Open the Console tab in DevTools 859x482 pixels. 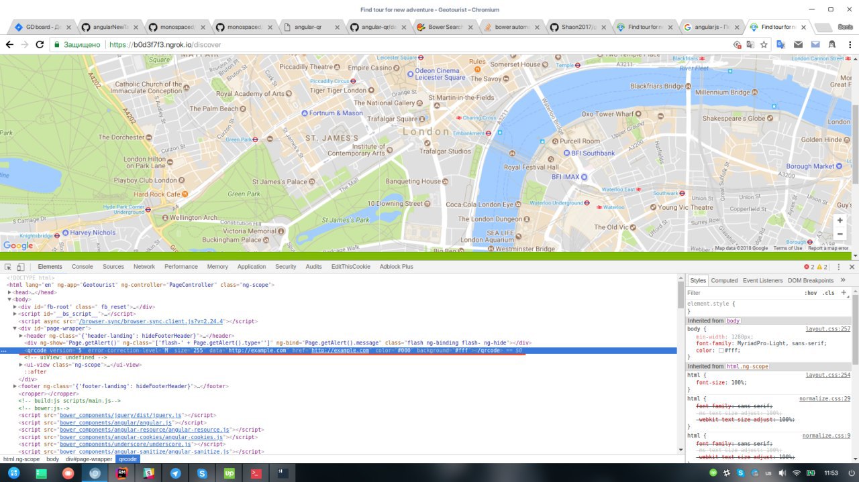coord(83,267)
